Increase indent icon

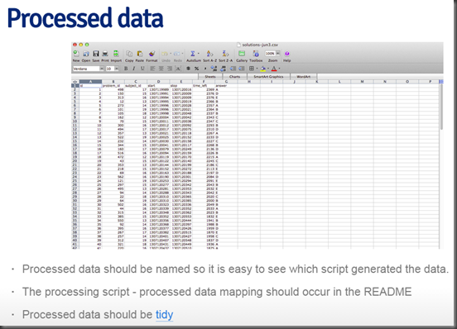(242, 69)
